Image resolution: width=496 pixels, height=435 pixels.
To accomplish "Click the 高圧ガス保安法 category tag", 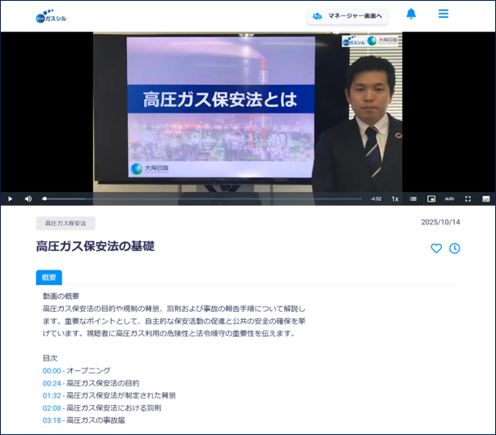I will click(x=66, y=223).
